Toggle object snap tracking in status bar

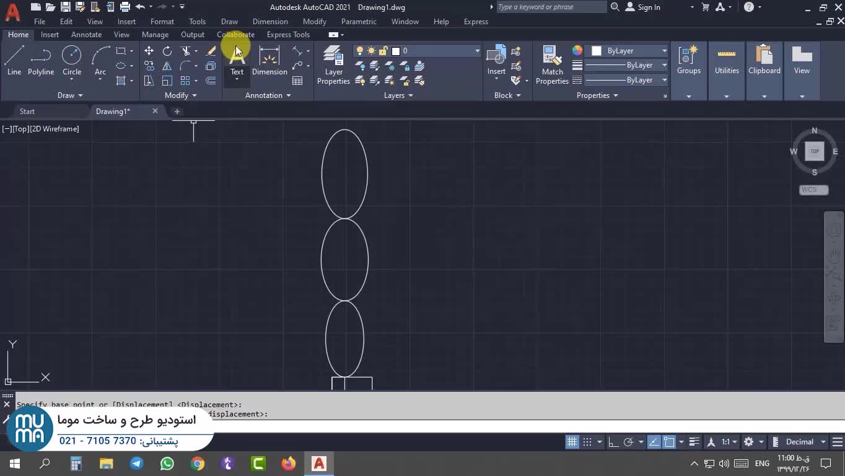[654, 442]
